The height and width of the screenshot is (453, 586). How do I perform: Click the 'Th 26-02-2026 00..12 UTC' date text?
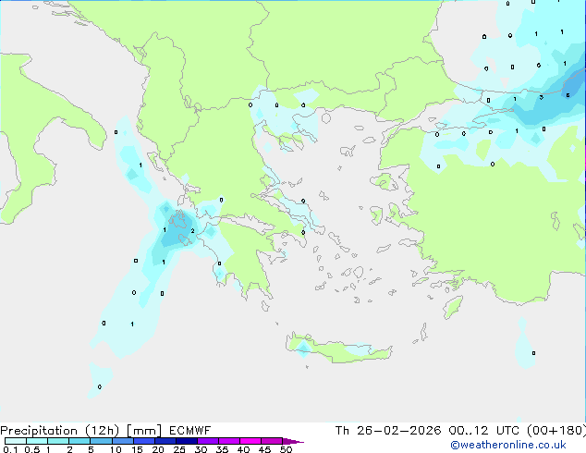tap(427, 431)
